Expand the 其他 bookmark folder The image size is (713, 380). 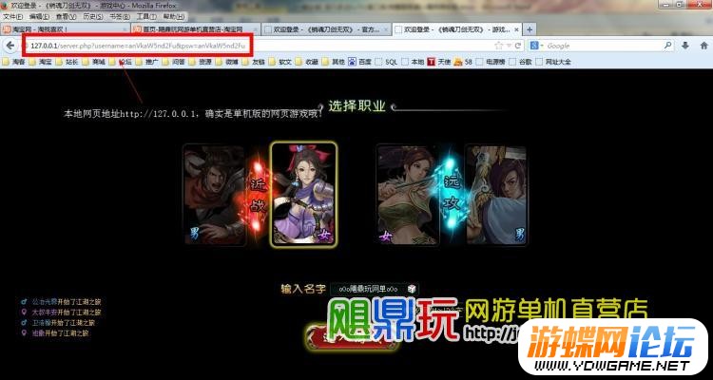tap(333, 62)
